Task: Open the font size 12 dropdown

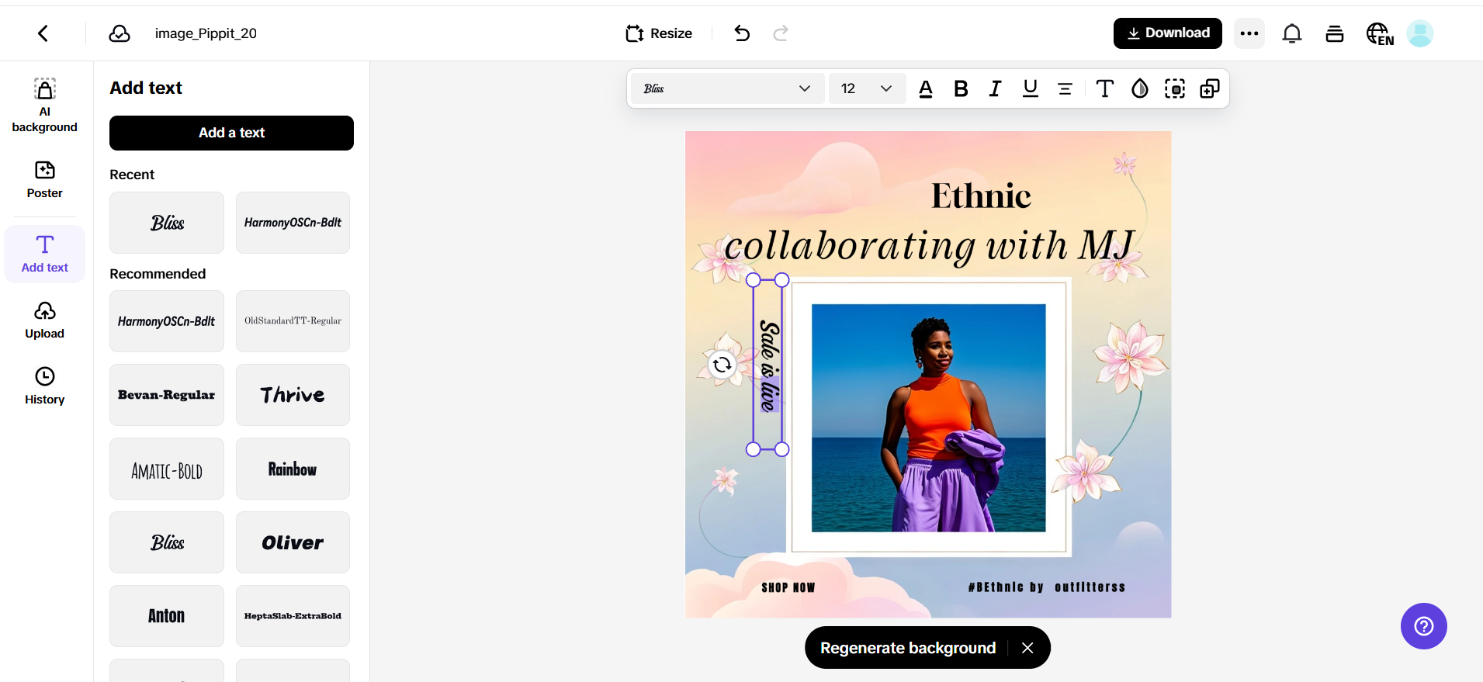Action: [x=866, y=88]
